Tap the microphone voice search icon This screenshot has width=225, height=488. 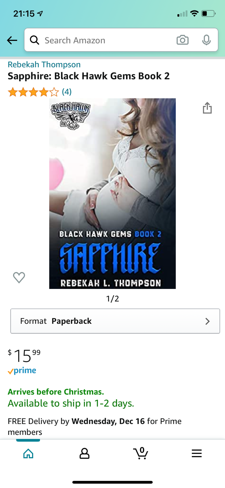coord(206,40)
